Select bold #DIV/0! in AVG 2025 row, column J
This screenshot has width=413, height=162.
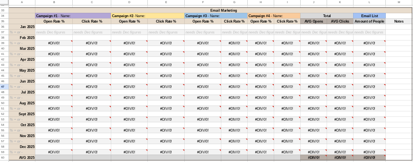(x=314, y=157)
